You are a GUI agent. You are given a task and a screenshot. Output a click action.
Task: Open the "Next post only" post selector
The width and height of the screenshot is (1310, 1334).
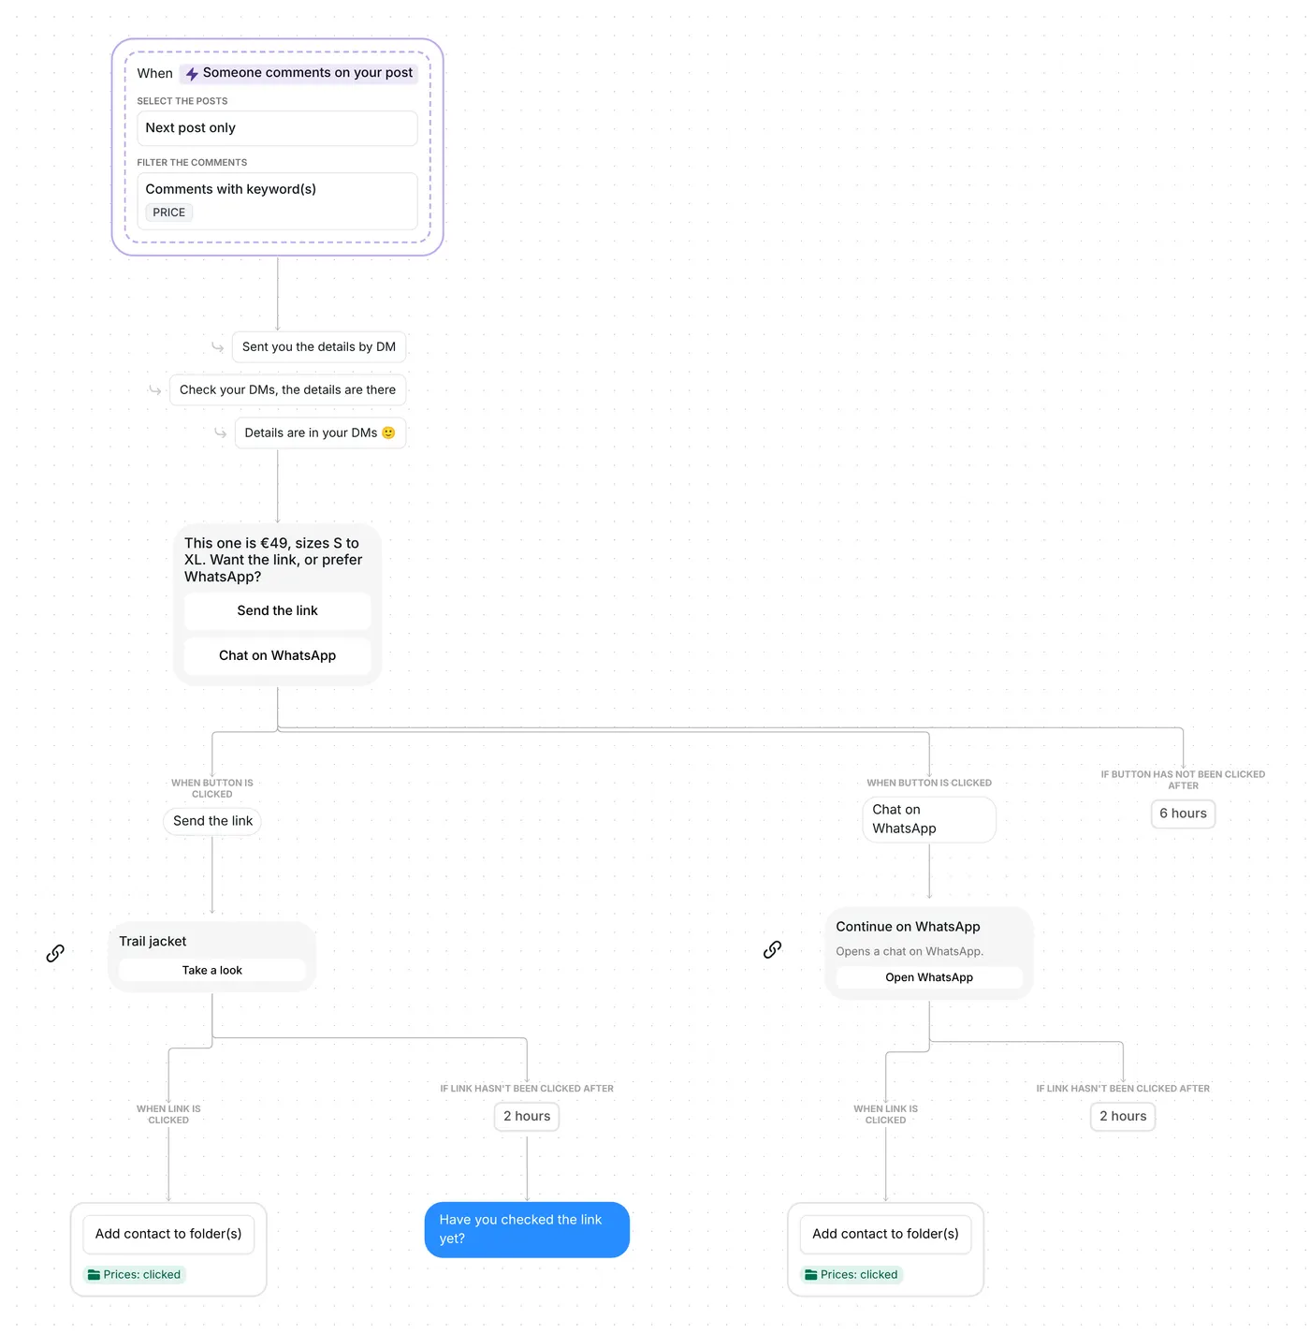coord(277,128)
